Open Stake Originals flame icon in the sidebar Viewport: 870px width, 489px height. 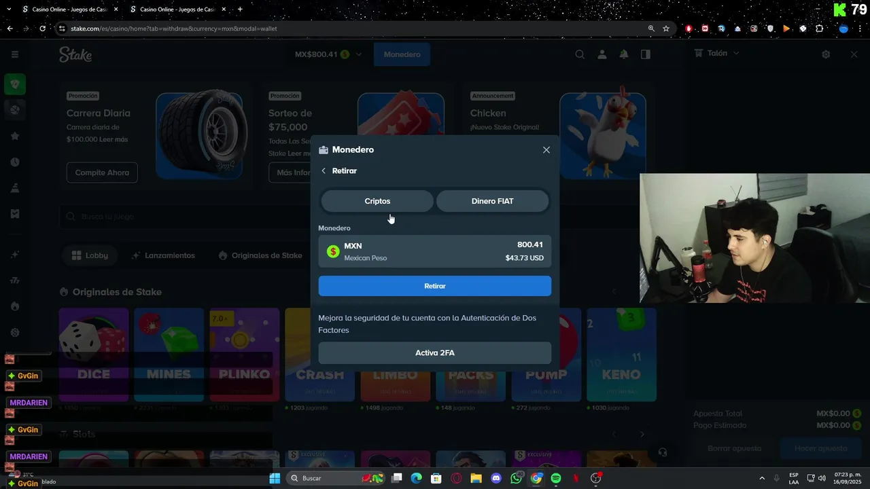(15, 306)
